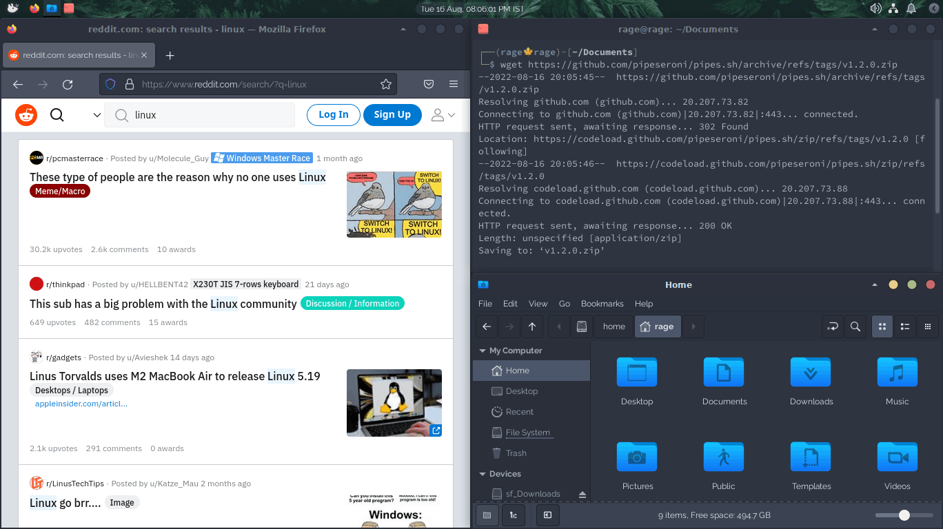Image resolution: width=943 pixels, height=529 pixels.
Task: Open the reddit user account dropdown
Action: pos(443,115)
